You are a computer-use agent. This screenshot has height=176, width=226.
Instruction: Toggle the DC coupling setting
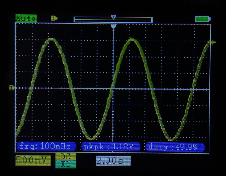66,156
